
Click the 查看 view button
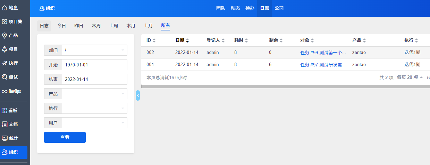tap(65, 137)
